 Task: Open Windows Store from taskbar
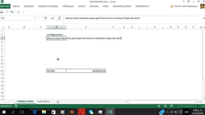tap(53, 112)
